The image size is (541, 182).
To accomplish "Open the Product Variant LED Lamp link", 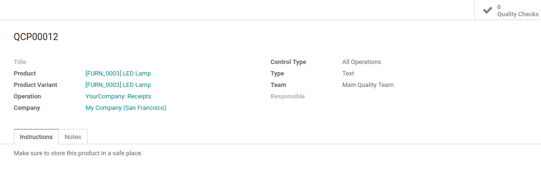I will click(x=118, y=85).
